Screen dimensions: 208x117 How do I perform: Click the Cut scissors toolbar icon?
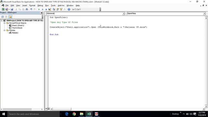(x=16, y=9)
